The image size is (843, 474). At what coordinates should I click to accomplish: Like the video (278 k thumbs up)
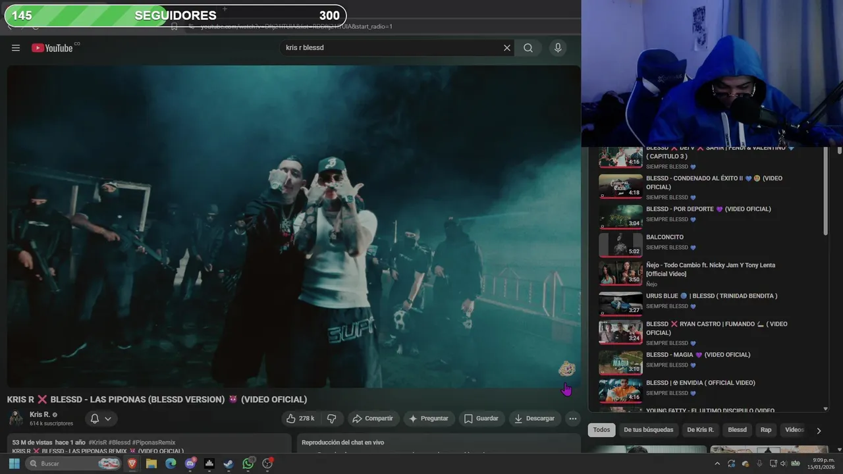[x=300, y=418]
